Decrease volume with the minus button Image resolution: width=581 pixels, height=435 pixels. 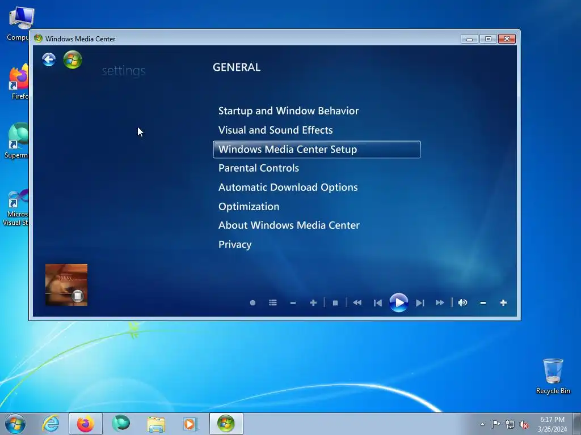[483, 303]
